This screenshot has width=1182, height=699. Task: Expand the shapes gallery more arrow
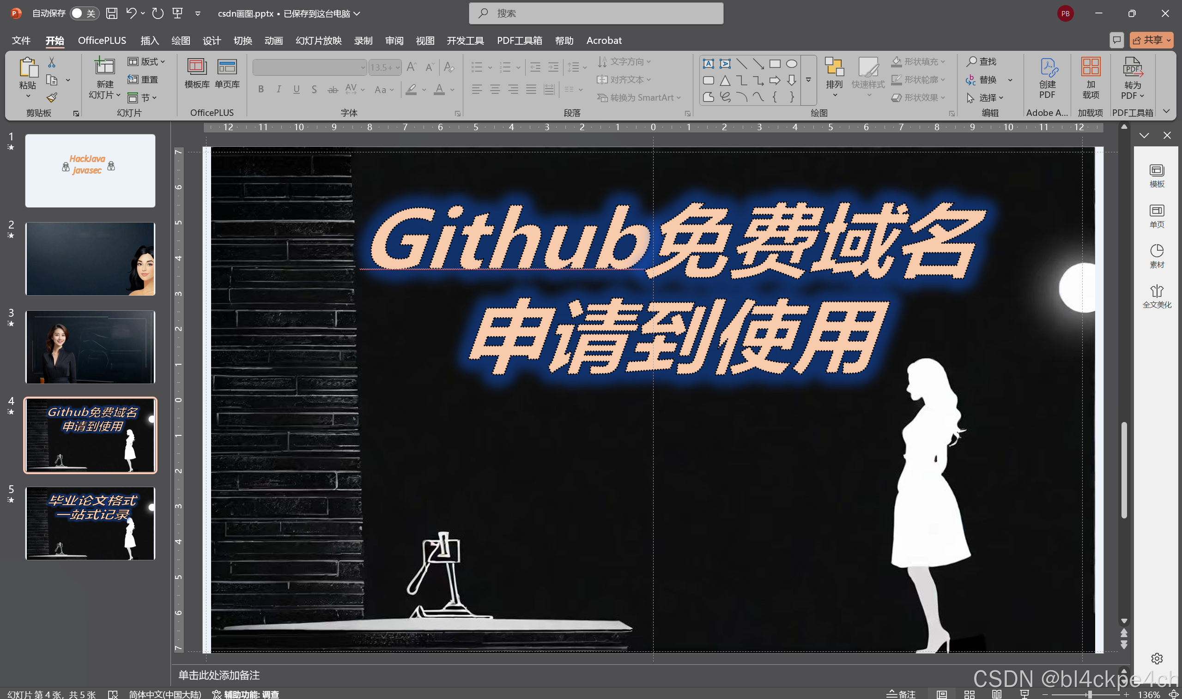808,79
